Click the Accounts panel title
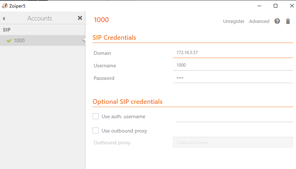The width and height of the screenshot is (296, 169). click(39, 18)
